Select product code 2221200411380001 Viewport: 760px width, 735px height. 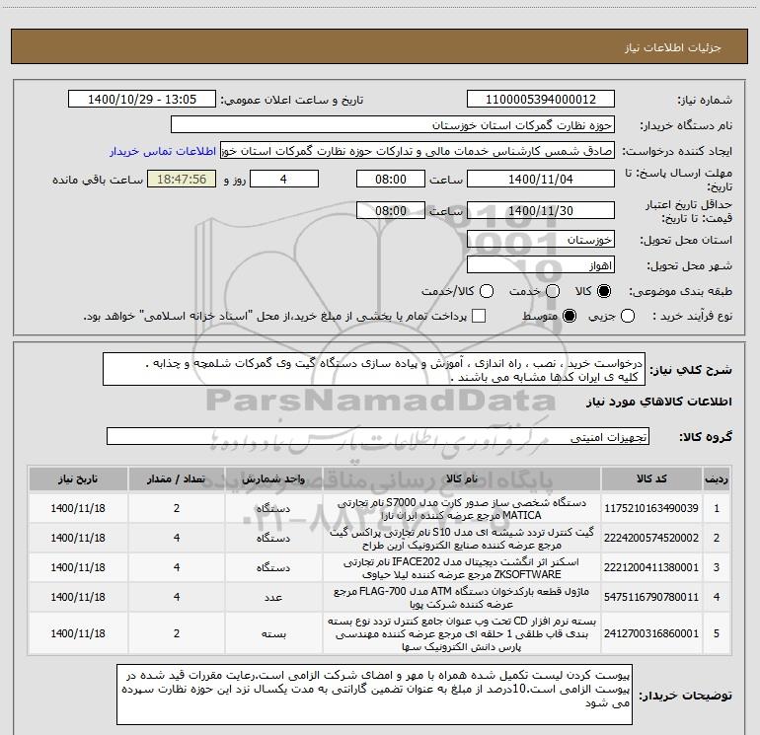pos(651,567)
